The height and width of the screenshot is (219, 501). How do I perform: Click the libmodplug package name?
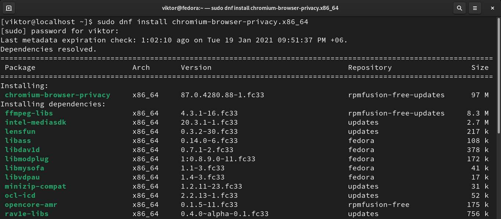pos(26,159)
